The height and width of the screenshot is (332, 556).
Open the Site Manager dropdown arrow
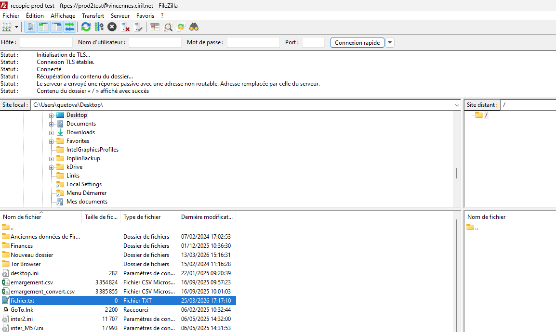[17, 27]
